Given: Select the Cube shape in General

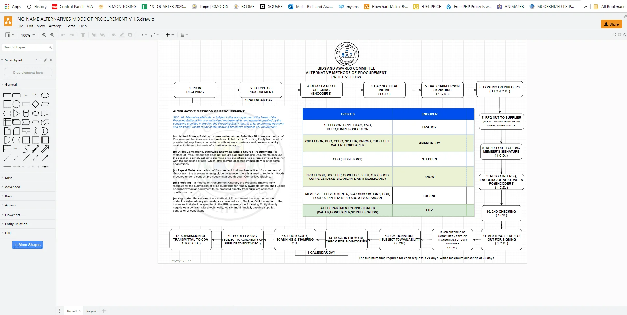Looking at the screenshot, I should coord(16,122).
